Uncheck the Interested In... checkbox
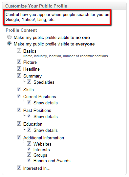129x177 pixels. click(19, 168)
